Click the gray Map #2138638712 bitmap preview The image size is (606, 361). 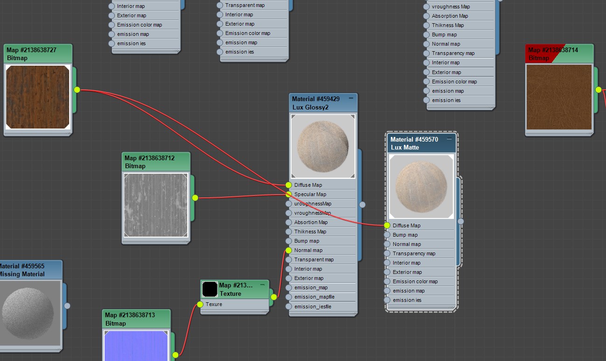point(156,205)
